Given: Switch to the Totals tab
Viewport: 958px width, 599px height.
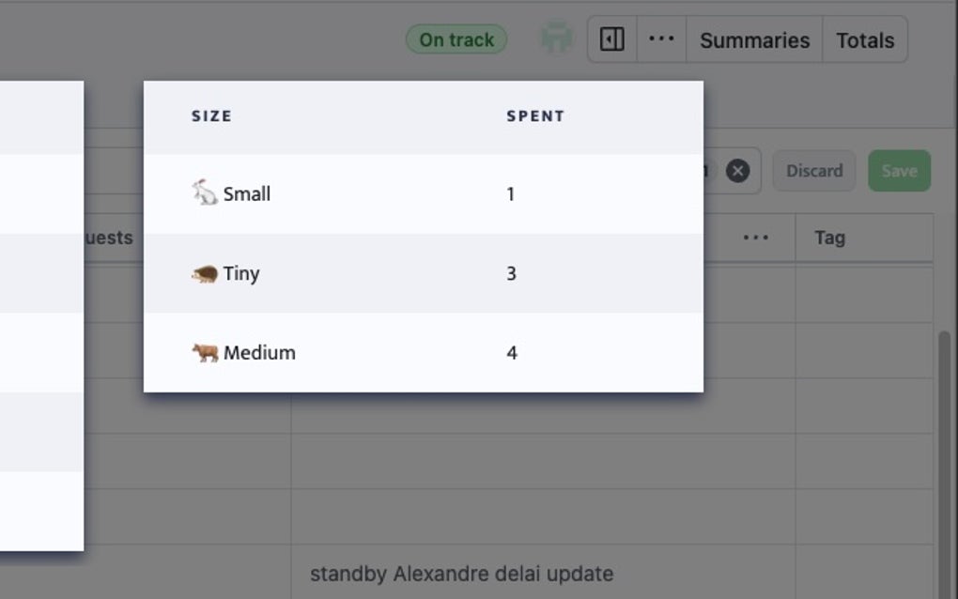Looking at the screenshot, I should (864, 39).
